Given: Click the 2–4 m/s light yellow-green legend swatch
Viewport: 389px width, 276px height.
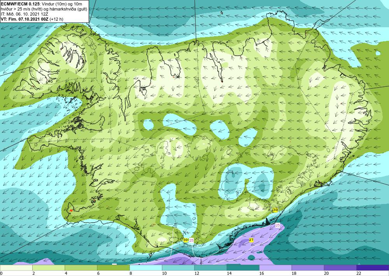Looking at the screenshot, I should pos(49,268).
